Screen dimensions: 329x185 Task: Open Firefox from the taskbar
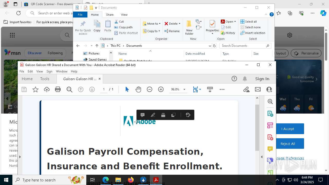pos(131,180)
